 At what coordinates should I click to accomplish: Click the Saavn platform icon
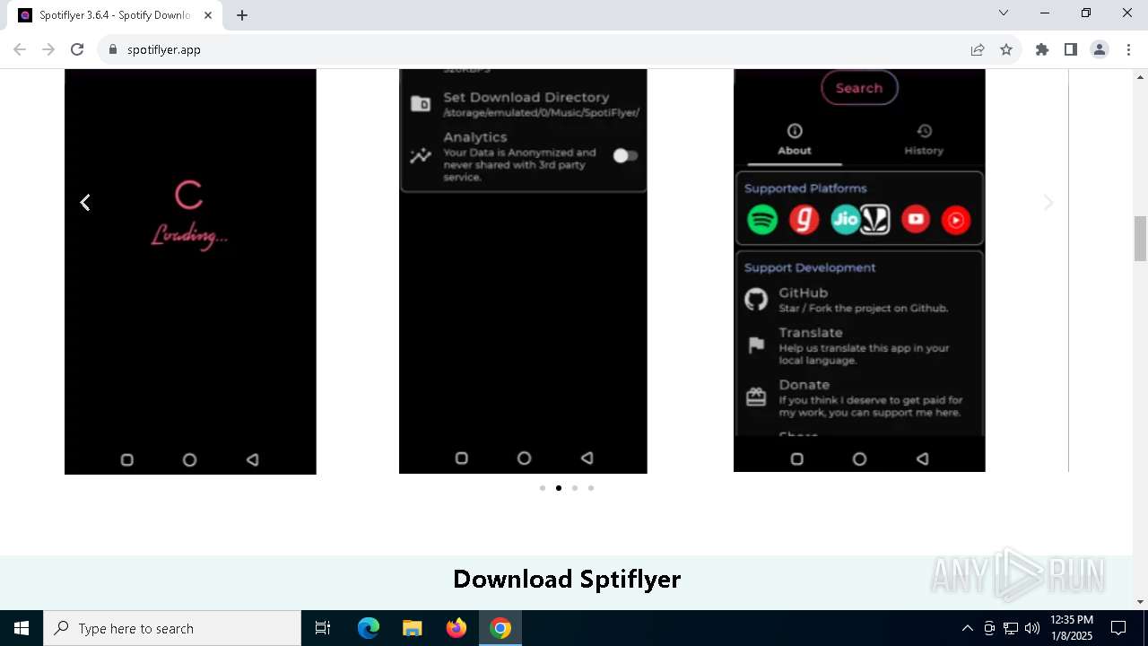click(875, 220)
